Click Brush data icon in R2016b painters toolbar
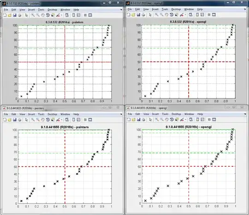The height and width of the screenshot is (215, 249). 58,120
